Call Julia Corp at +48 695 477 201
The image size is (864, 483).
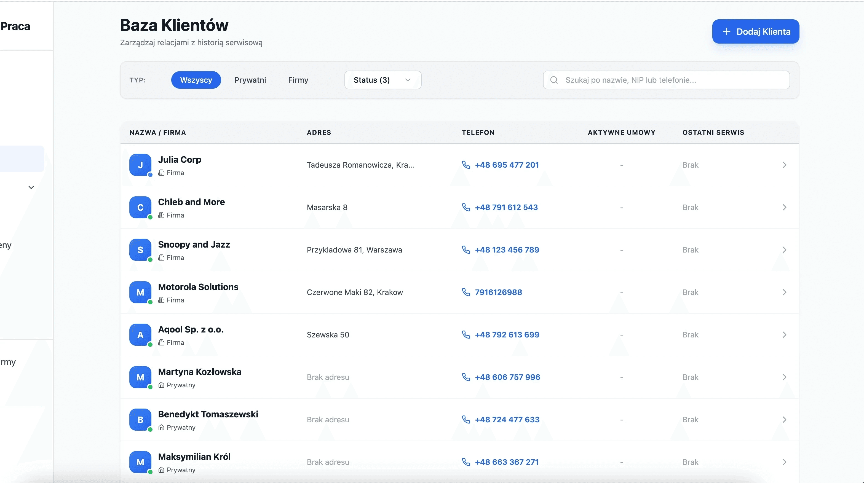507,165
